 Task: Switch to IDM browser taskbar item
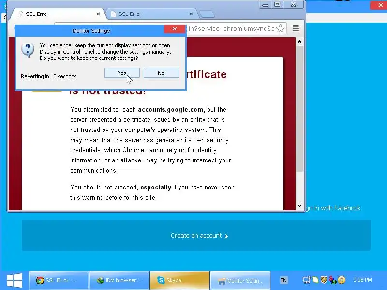[x=119, y=280]
